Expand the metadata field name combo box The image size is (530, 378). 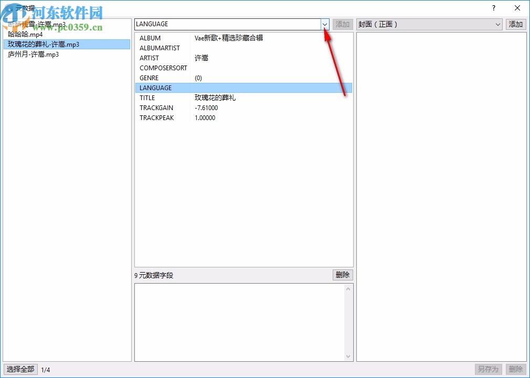click(324, 24)
